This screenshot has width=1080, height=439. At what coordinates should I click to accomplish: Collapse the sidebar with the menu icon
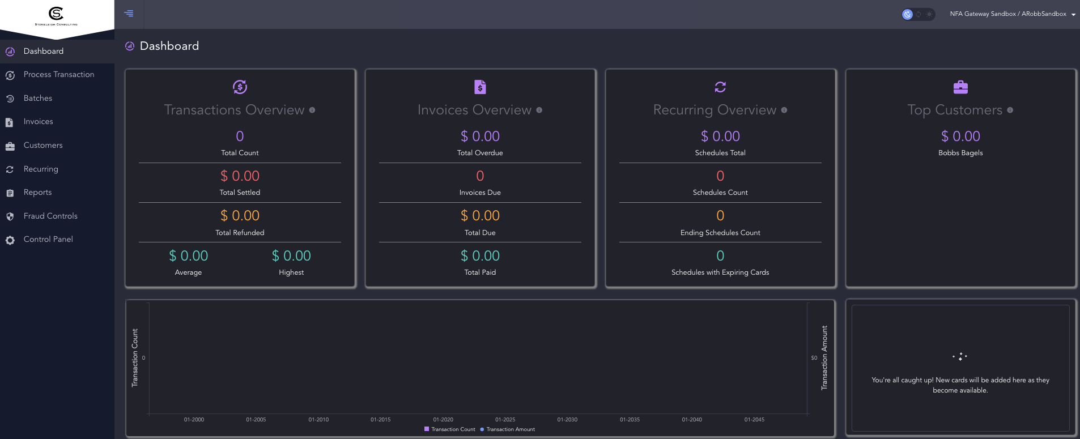click(x=129, y=13)
